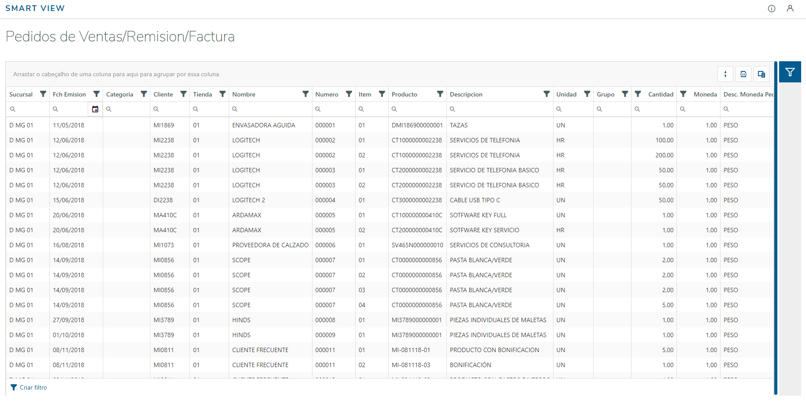Image resolution: width=806 pixels, height=405 pixels.
Task: Click the expand/collapse groups arrows button
Action: 725,74
